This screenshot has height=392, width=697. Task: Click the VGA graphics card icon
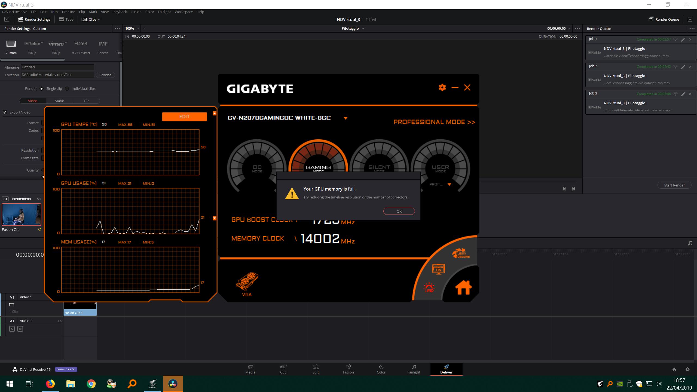[x=247, y=284]
